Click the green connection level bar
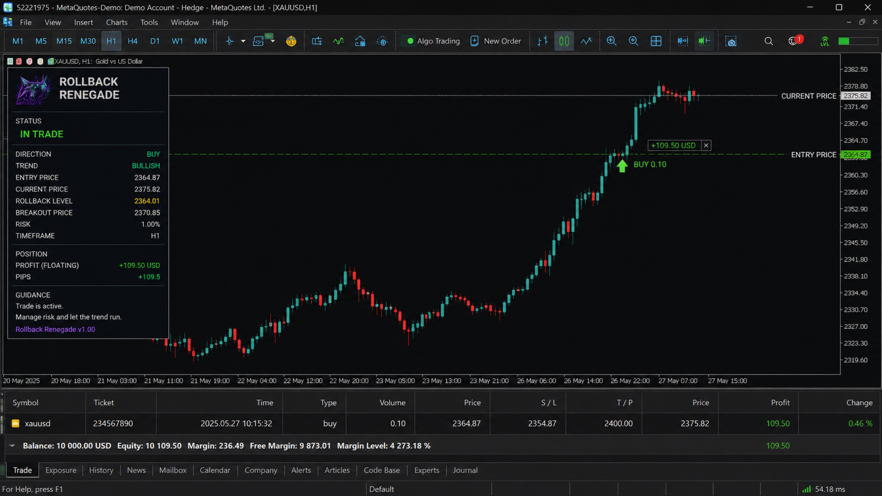Image resolution: width=882 pixels, height=496 pixels. click(858, 41)
